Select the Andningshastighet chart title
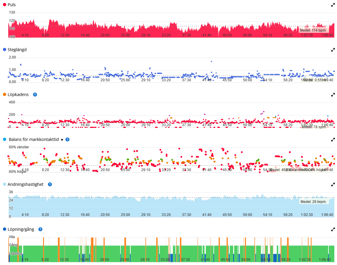 (26, 184)
